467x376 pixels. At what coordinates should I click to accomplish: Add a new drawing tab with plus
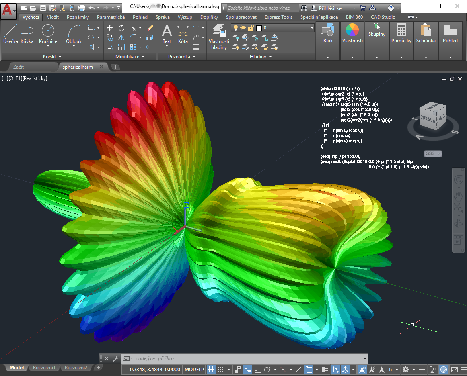(115, 67)
